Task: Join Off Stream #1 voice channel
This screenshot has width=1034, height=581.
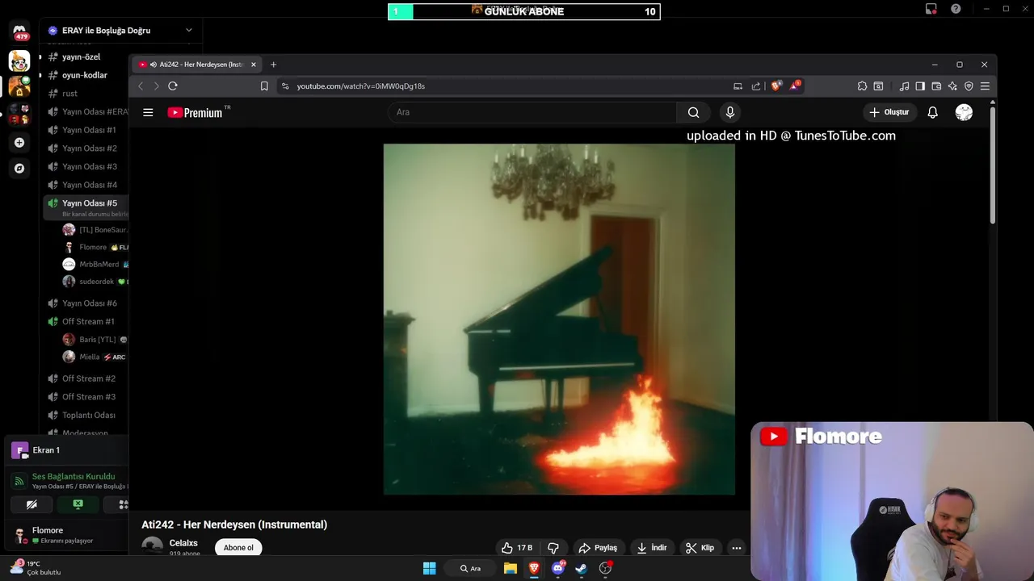Action: [87, 321]
